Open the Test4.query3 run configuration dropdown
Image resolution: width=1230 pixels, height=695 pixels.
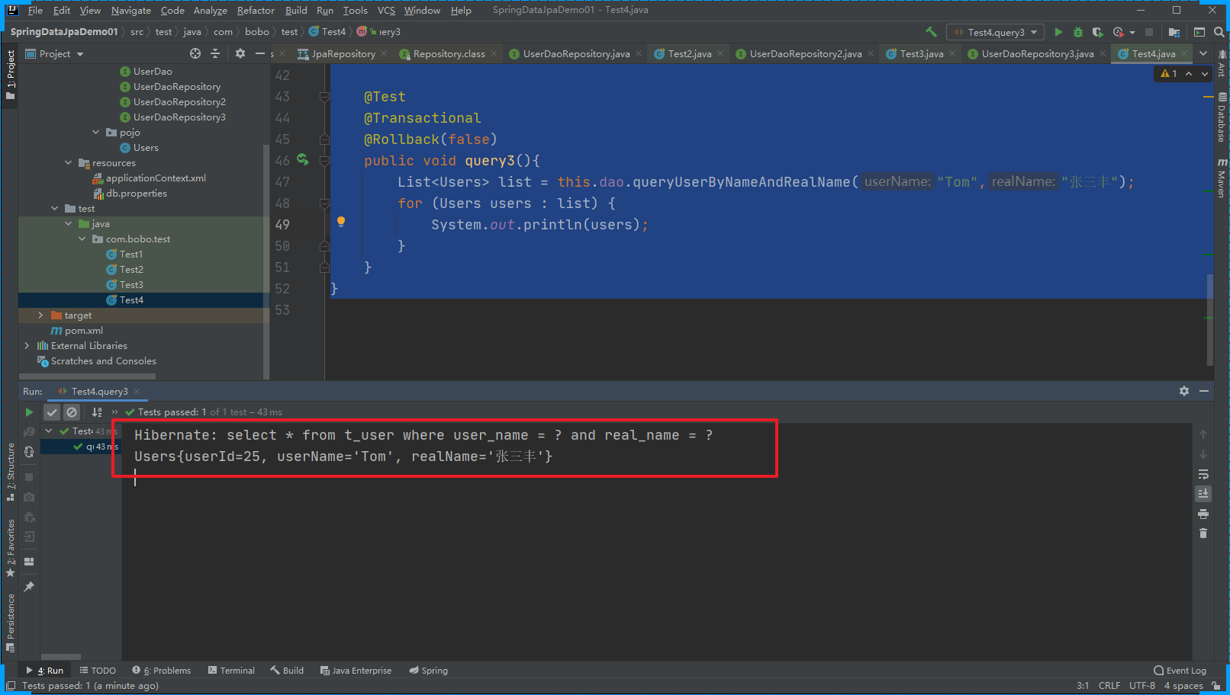tap(996, 32)
